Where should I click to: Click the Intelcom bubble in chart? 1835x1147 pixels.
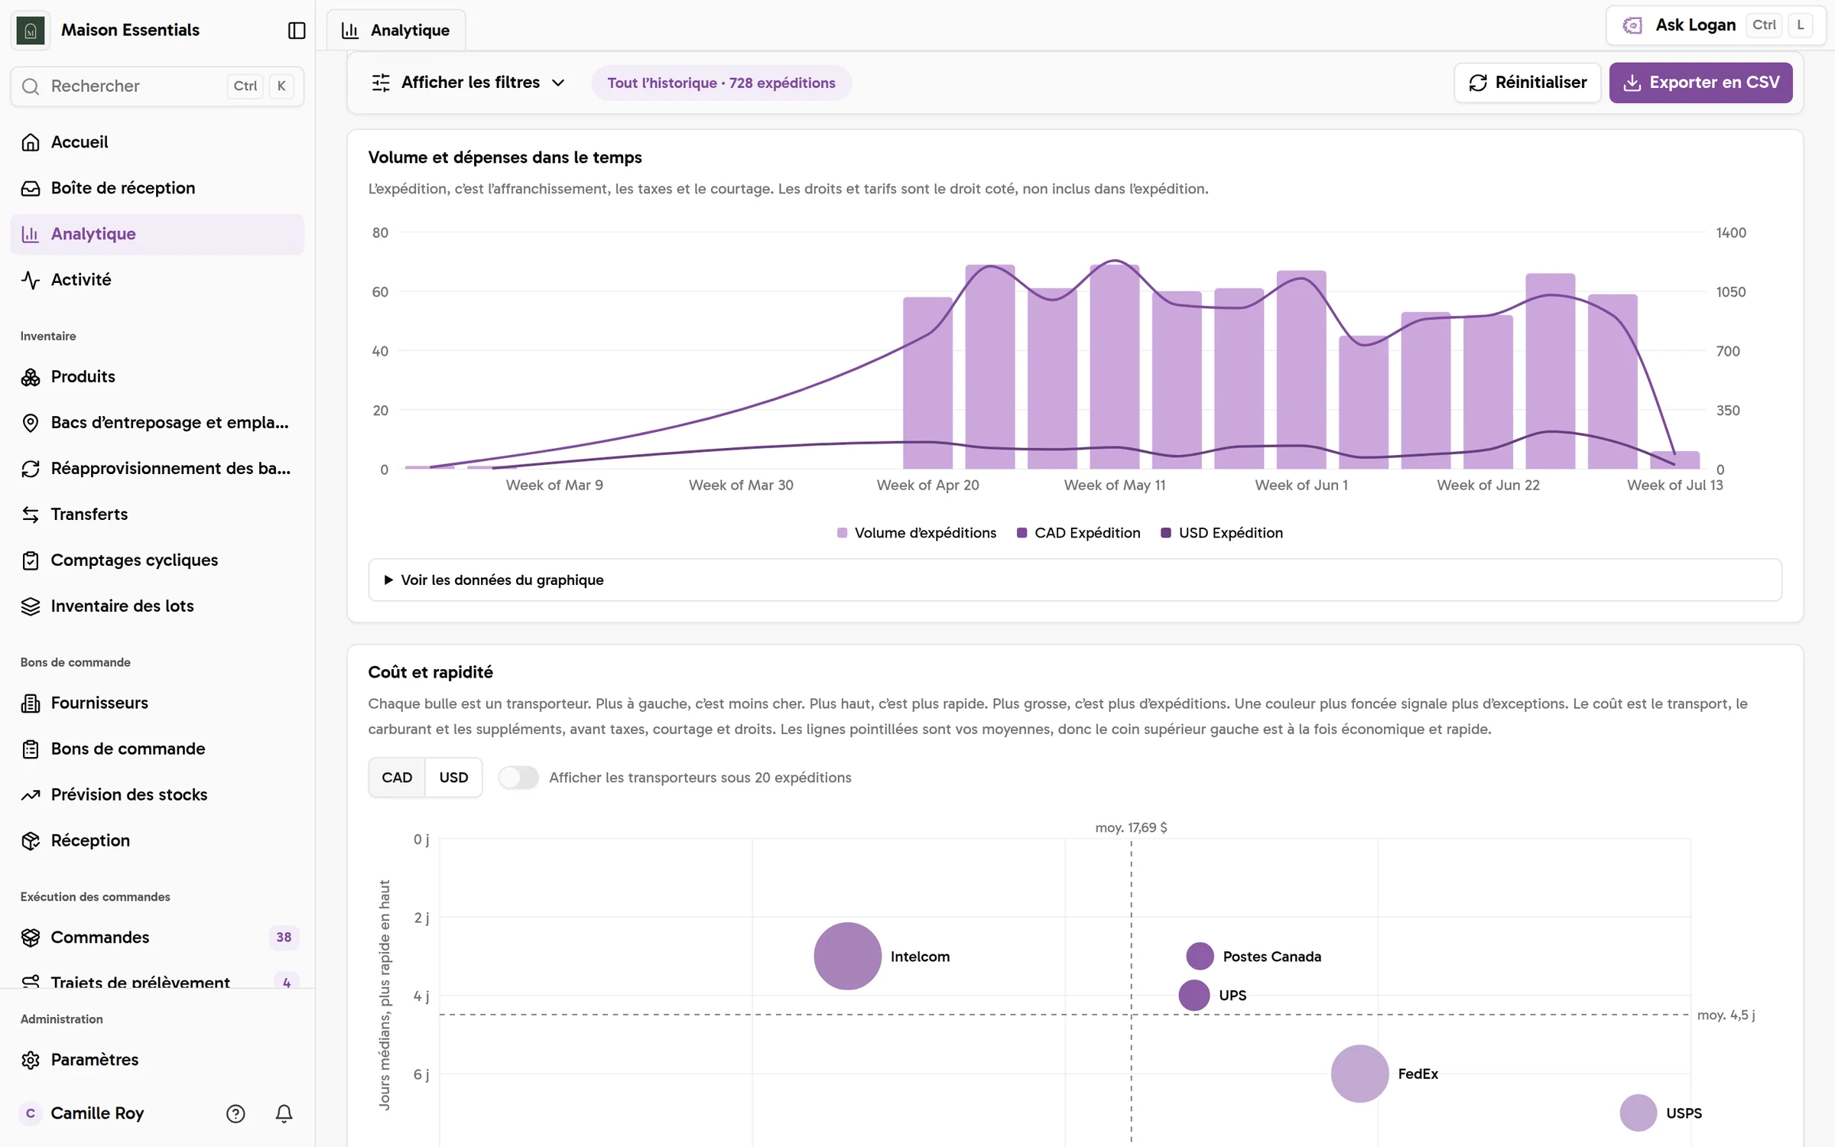point(847,957)
